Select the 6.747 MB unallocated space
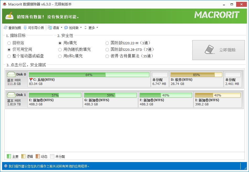The height and width of the screenshot is (172, 249). (160, 79)
